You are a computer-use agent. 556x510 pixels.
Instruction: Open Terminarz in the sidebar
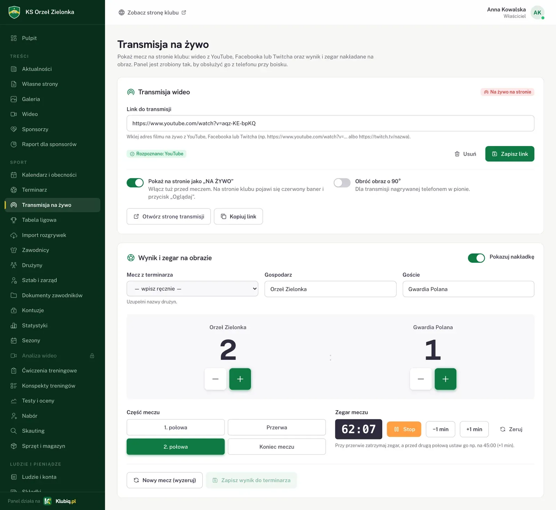pyautogui.click(x=52, y=190)
